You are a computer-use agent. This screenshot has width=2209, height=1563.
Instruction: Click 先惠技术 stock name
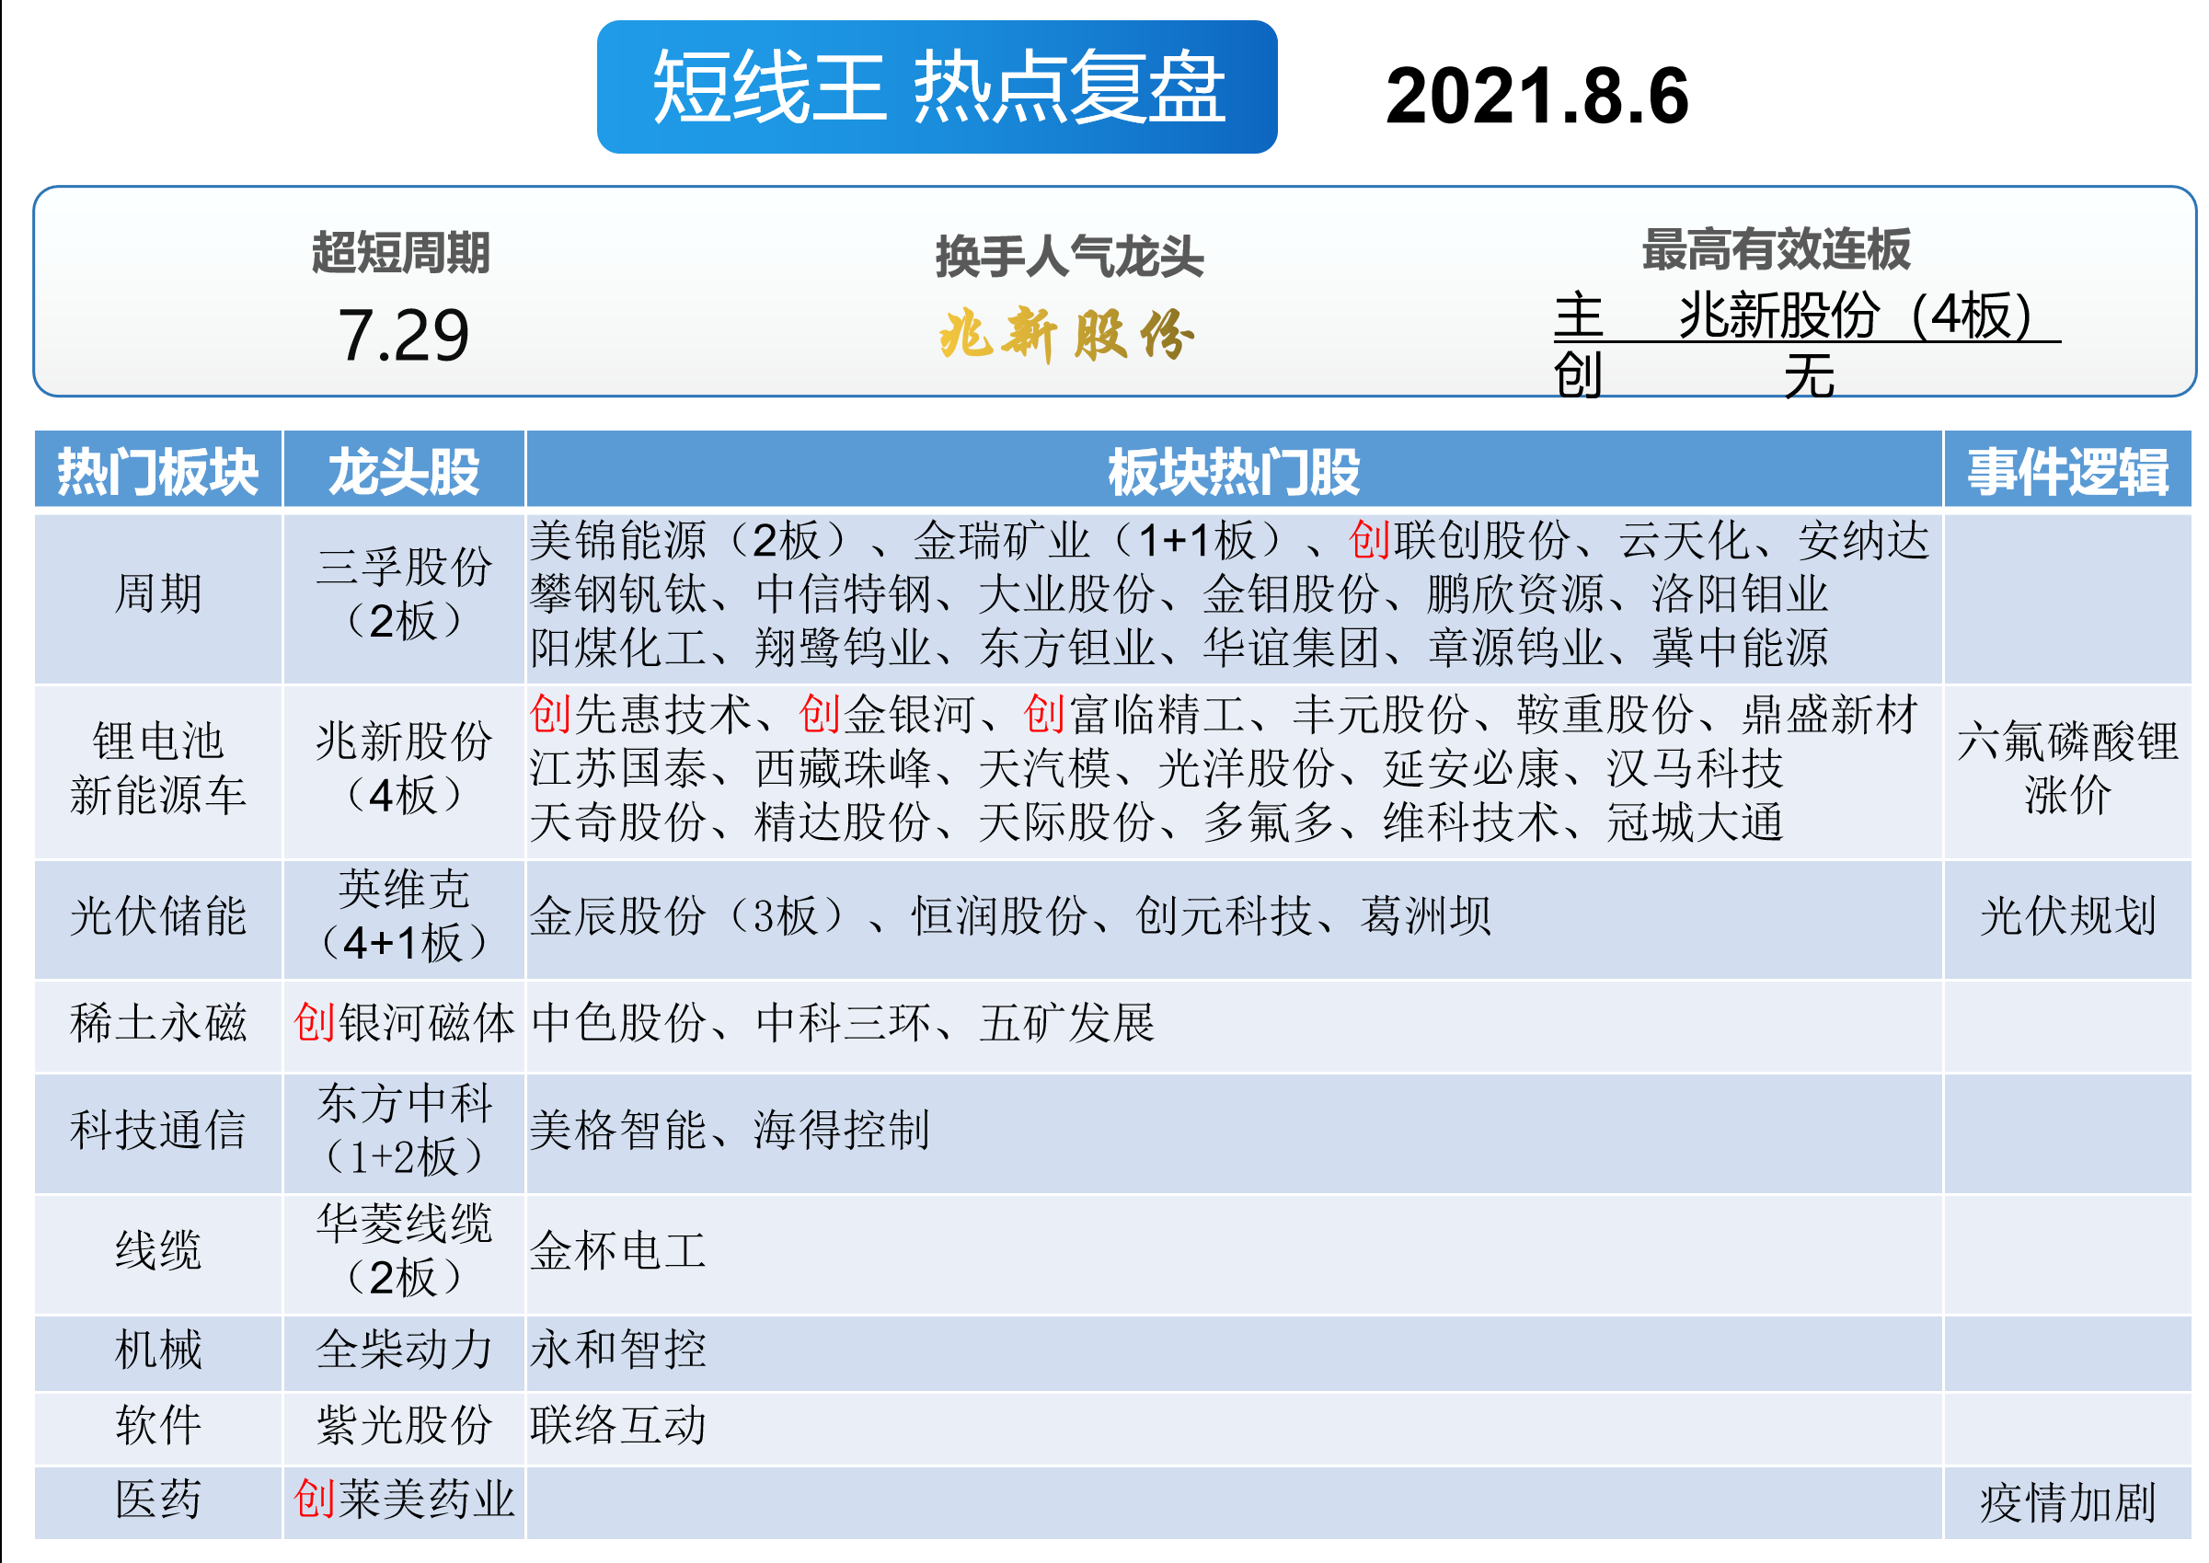pyautogui.click(x=663, y=715)
